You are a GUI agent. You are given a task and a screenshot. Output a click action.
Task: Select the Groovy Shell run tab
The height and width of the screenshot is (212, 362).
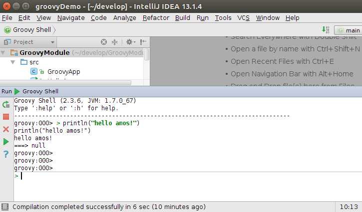click(x=36, y=91)
